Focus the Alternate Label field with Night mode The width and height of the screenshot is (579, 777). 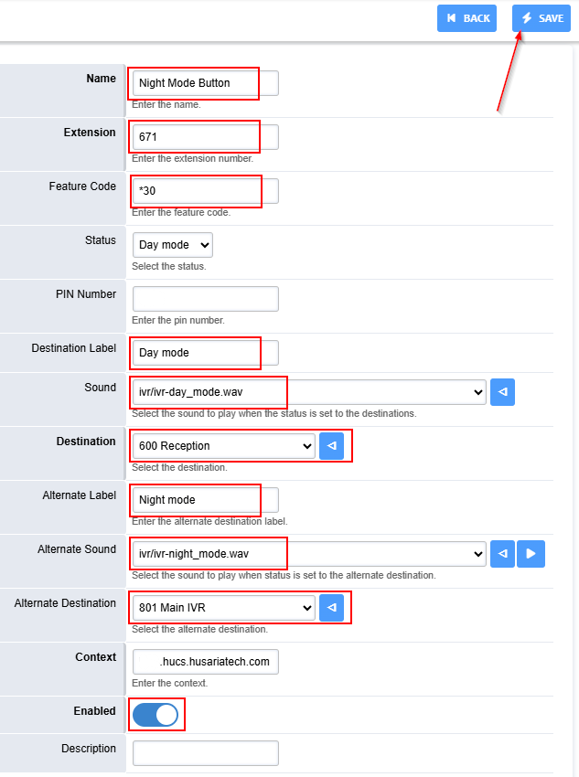(x=205, y=500)
